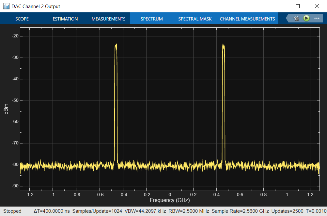Viewport: 327px width, 216px height.
Task: Click the RBW=2.5000 MHz status readout
Action: (x=189, y=211)
